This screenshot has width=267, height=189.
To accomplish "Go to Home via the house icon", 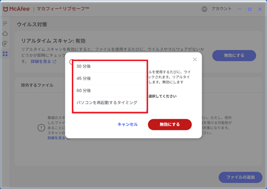I will (5, 33).
